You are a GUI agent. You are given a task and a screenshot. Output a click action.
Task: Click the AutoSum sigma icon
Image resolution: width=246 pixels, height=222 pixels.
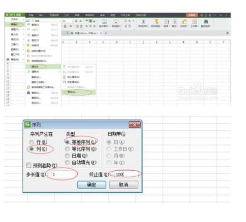pos(143,22)
